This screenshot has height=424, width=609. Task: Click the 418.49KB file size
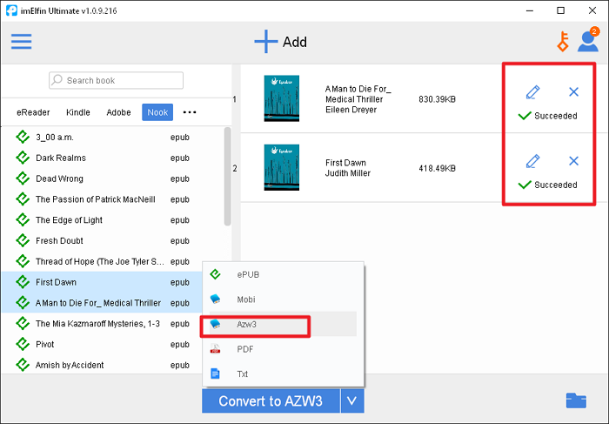pos(437,168)
